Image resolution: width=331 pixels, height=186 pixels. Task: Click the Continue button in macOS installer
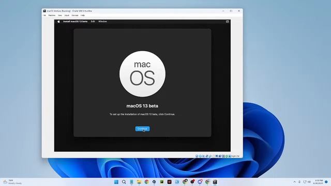coord(143,129)
